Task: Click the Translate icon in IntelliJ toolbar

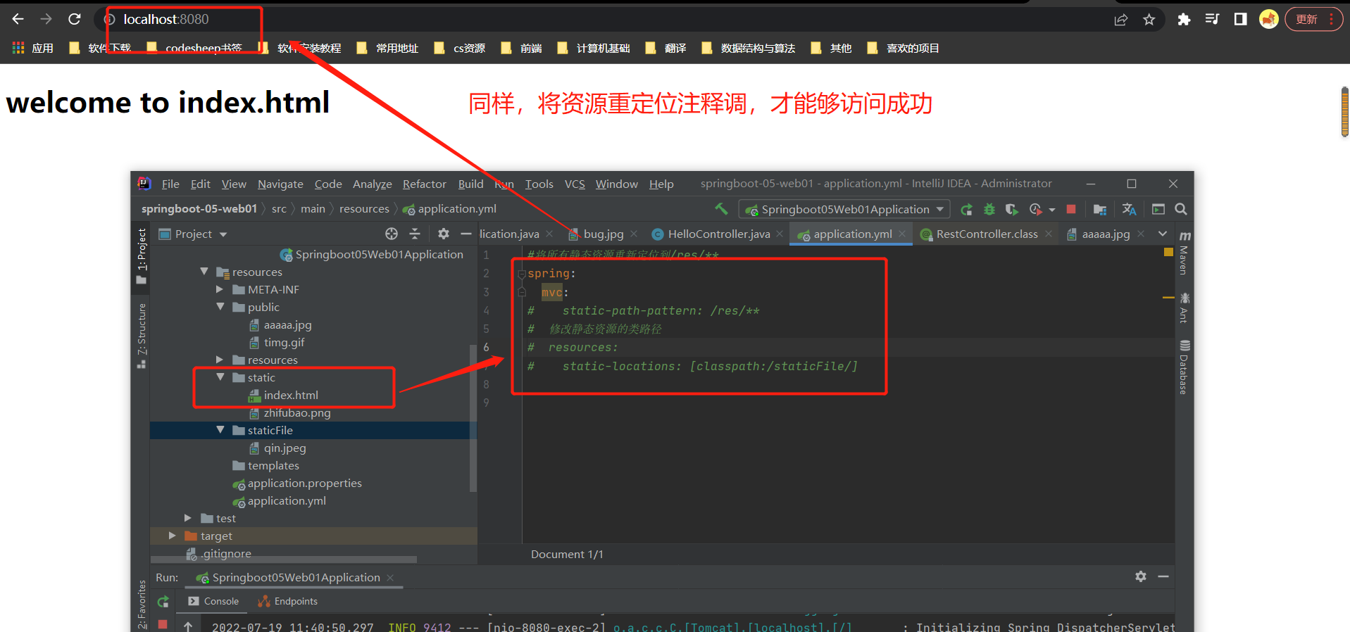Action: pos(1129,209)
